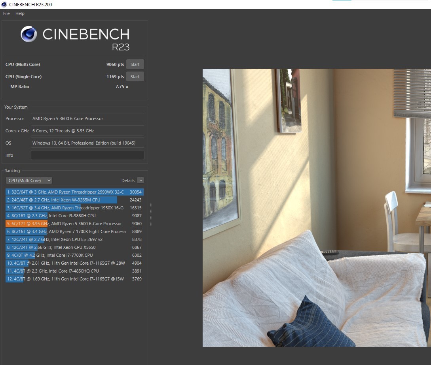Screen dimensions: 431x365
Task: Click the Cinebench sphere logo
Action: point(29,34)
